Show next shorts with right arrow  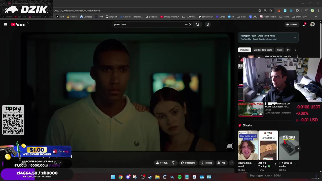pos(298,148)
